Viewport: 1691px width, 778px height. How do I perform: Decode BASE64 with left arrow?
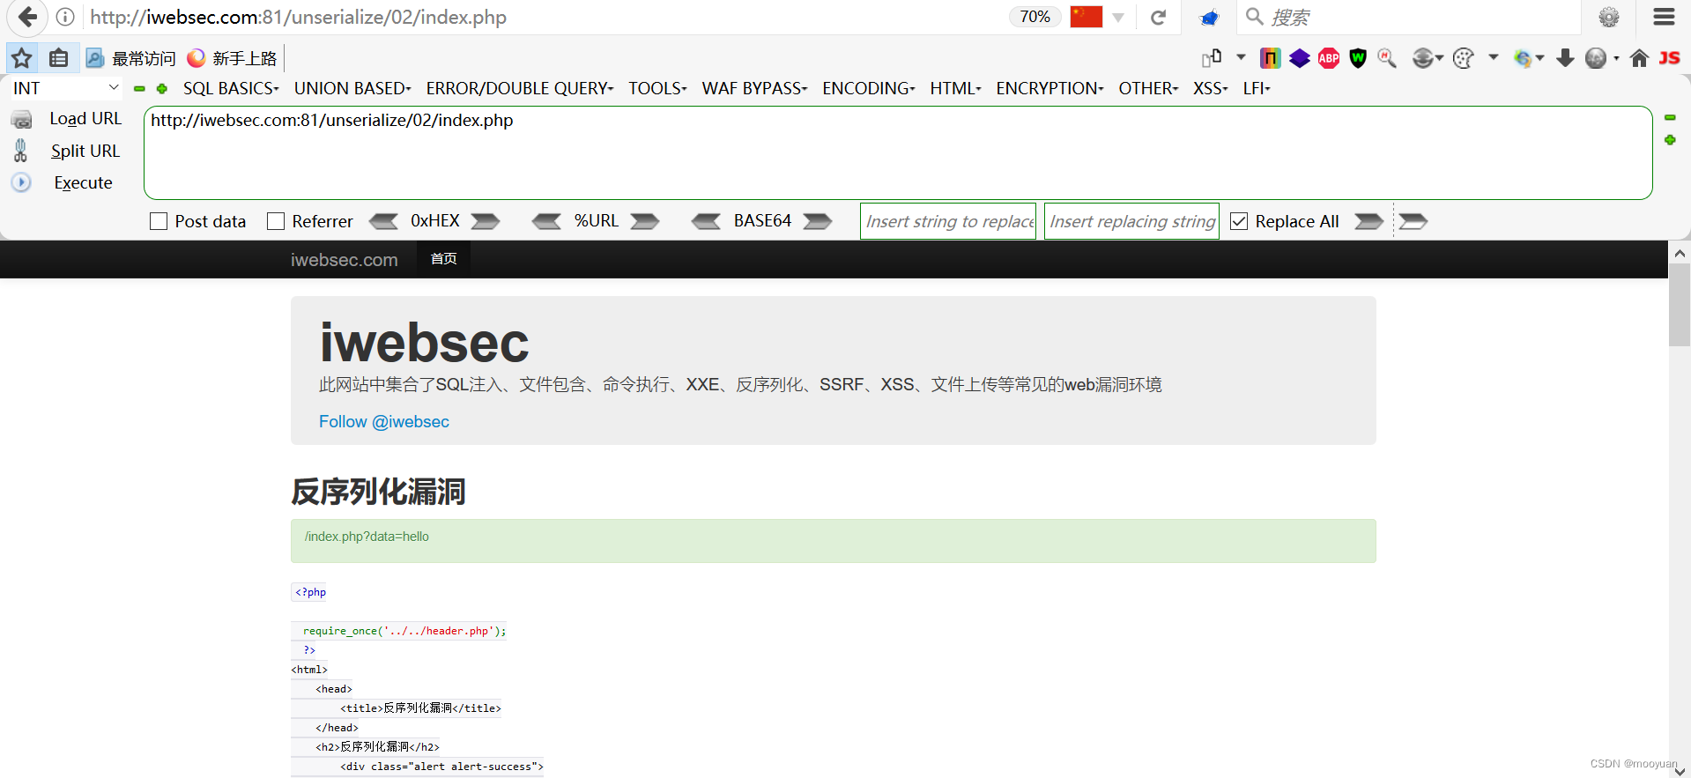(706, 221)
